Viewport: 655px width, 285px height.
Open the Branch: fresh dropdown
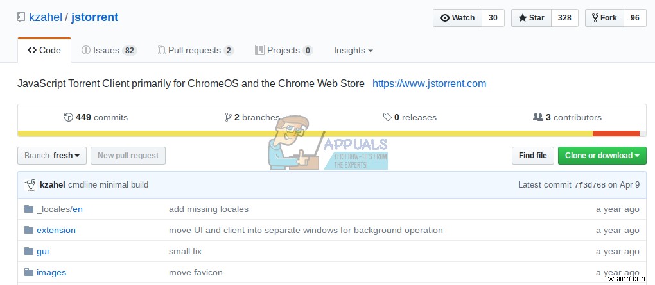click(x=52, y=156)
